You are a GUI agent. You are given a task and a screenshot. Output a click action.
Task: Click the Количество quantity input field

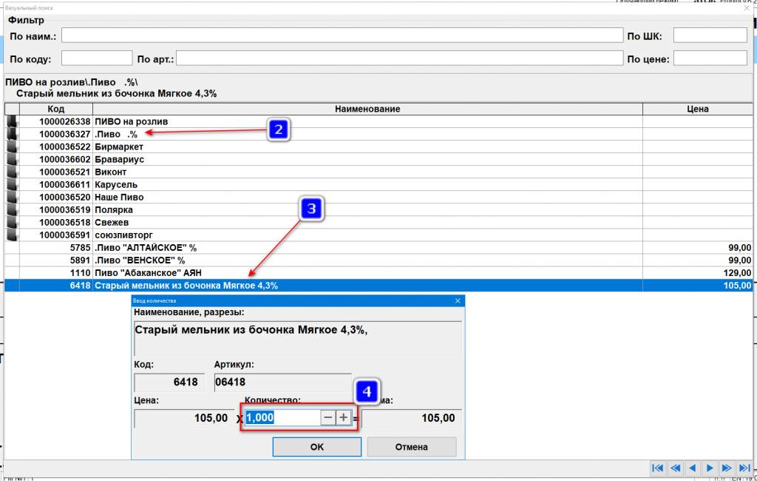pos(282,418)
